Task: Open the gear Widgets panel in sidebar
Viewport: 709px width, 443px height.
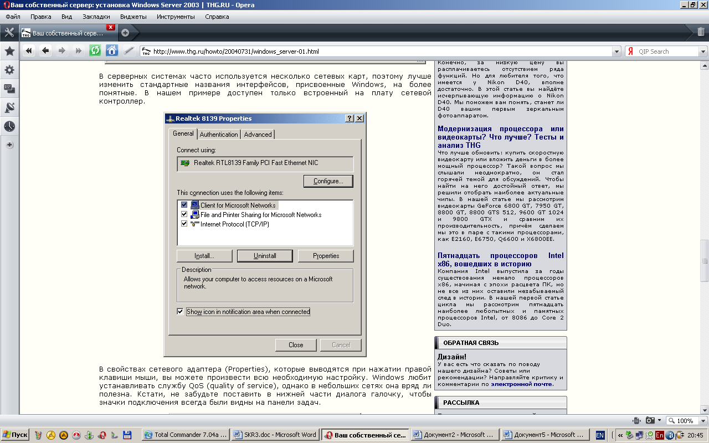Action: [9, 70]
